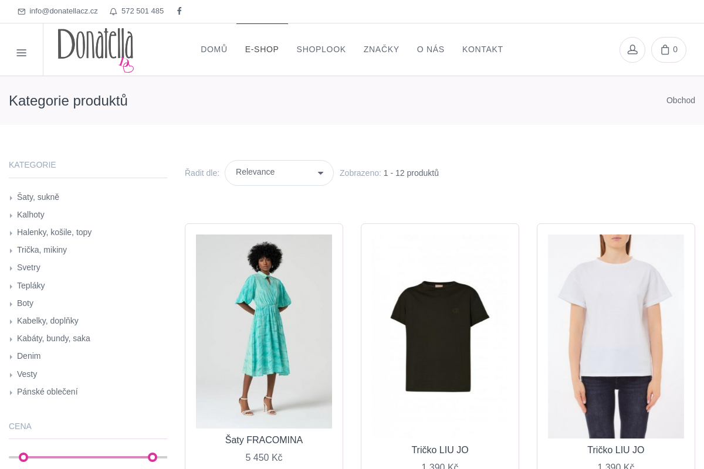Open the Relevance sort dropdown

click(279, 173)
